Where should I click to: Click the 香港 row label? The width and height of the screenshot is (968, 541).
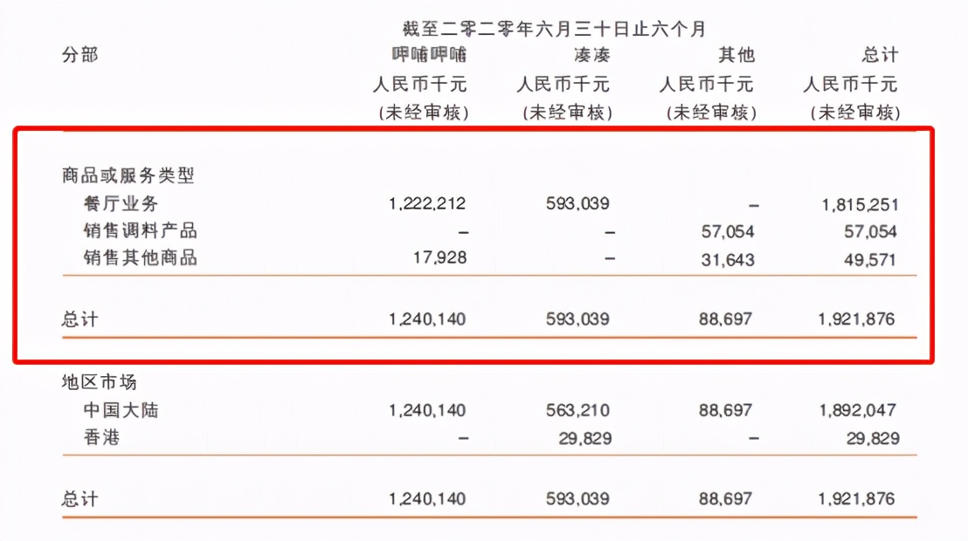(102, 438)
